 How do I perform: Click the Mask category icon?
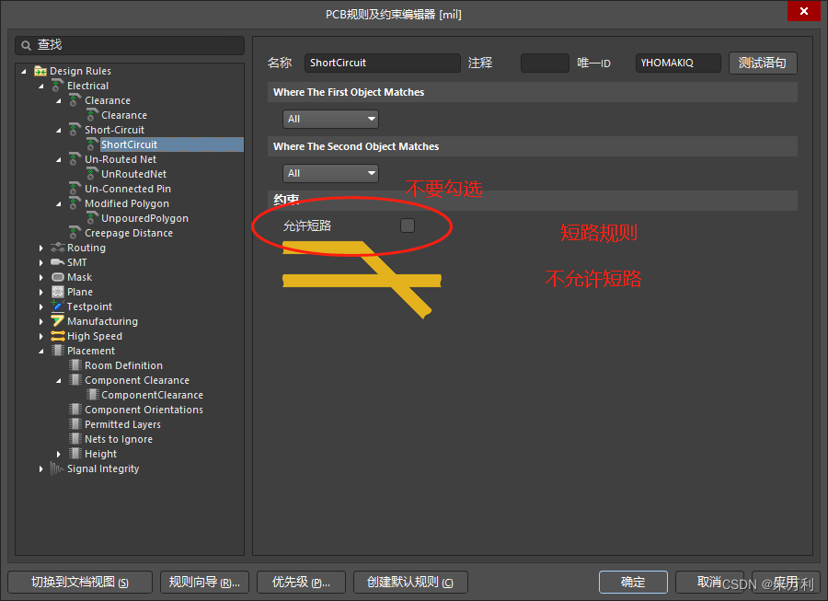[58, 277]
